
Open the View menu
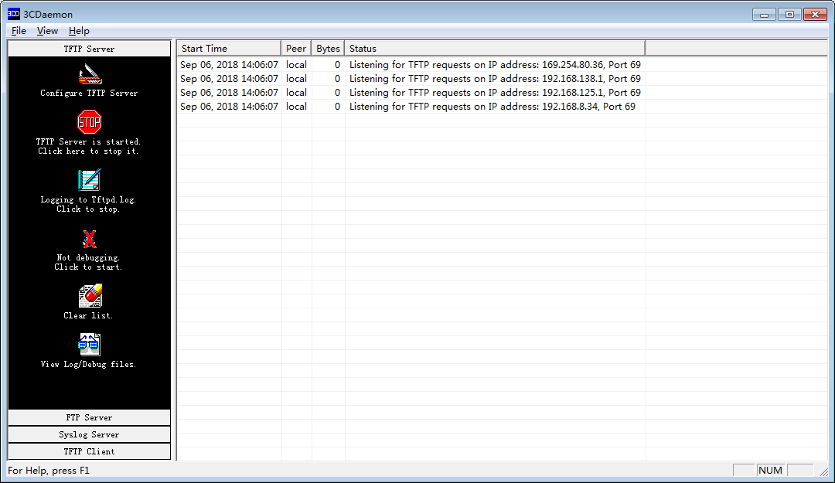click(47, 31)
